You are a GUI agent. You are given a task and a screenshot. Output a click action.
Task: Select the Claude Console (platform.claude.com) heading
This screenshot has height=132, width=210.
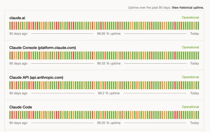[x=43, y=48]
